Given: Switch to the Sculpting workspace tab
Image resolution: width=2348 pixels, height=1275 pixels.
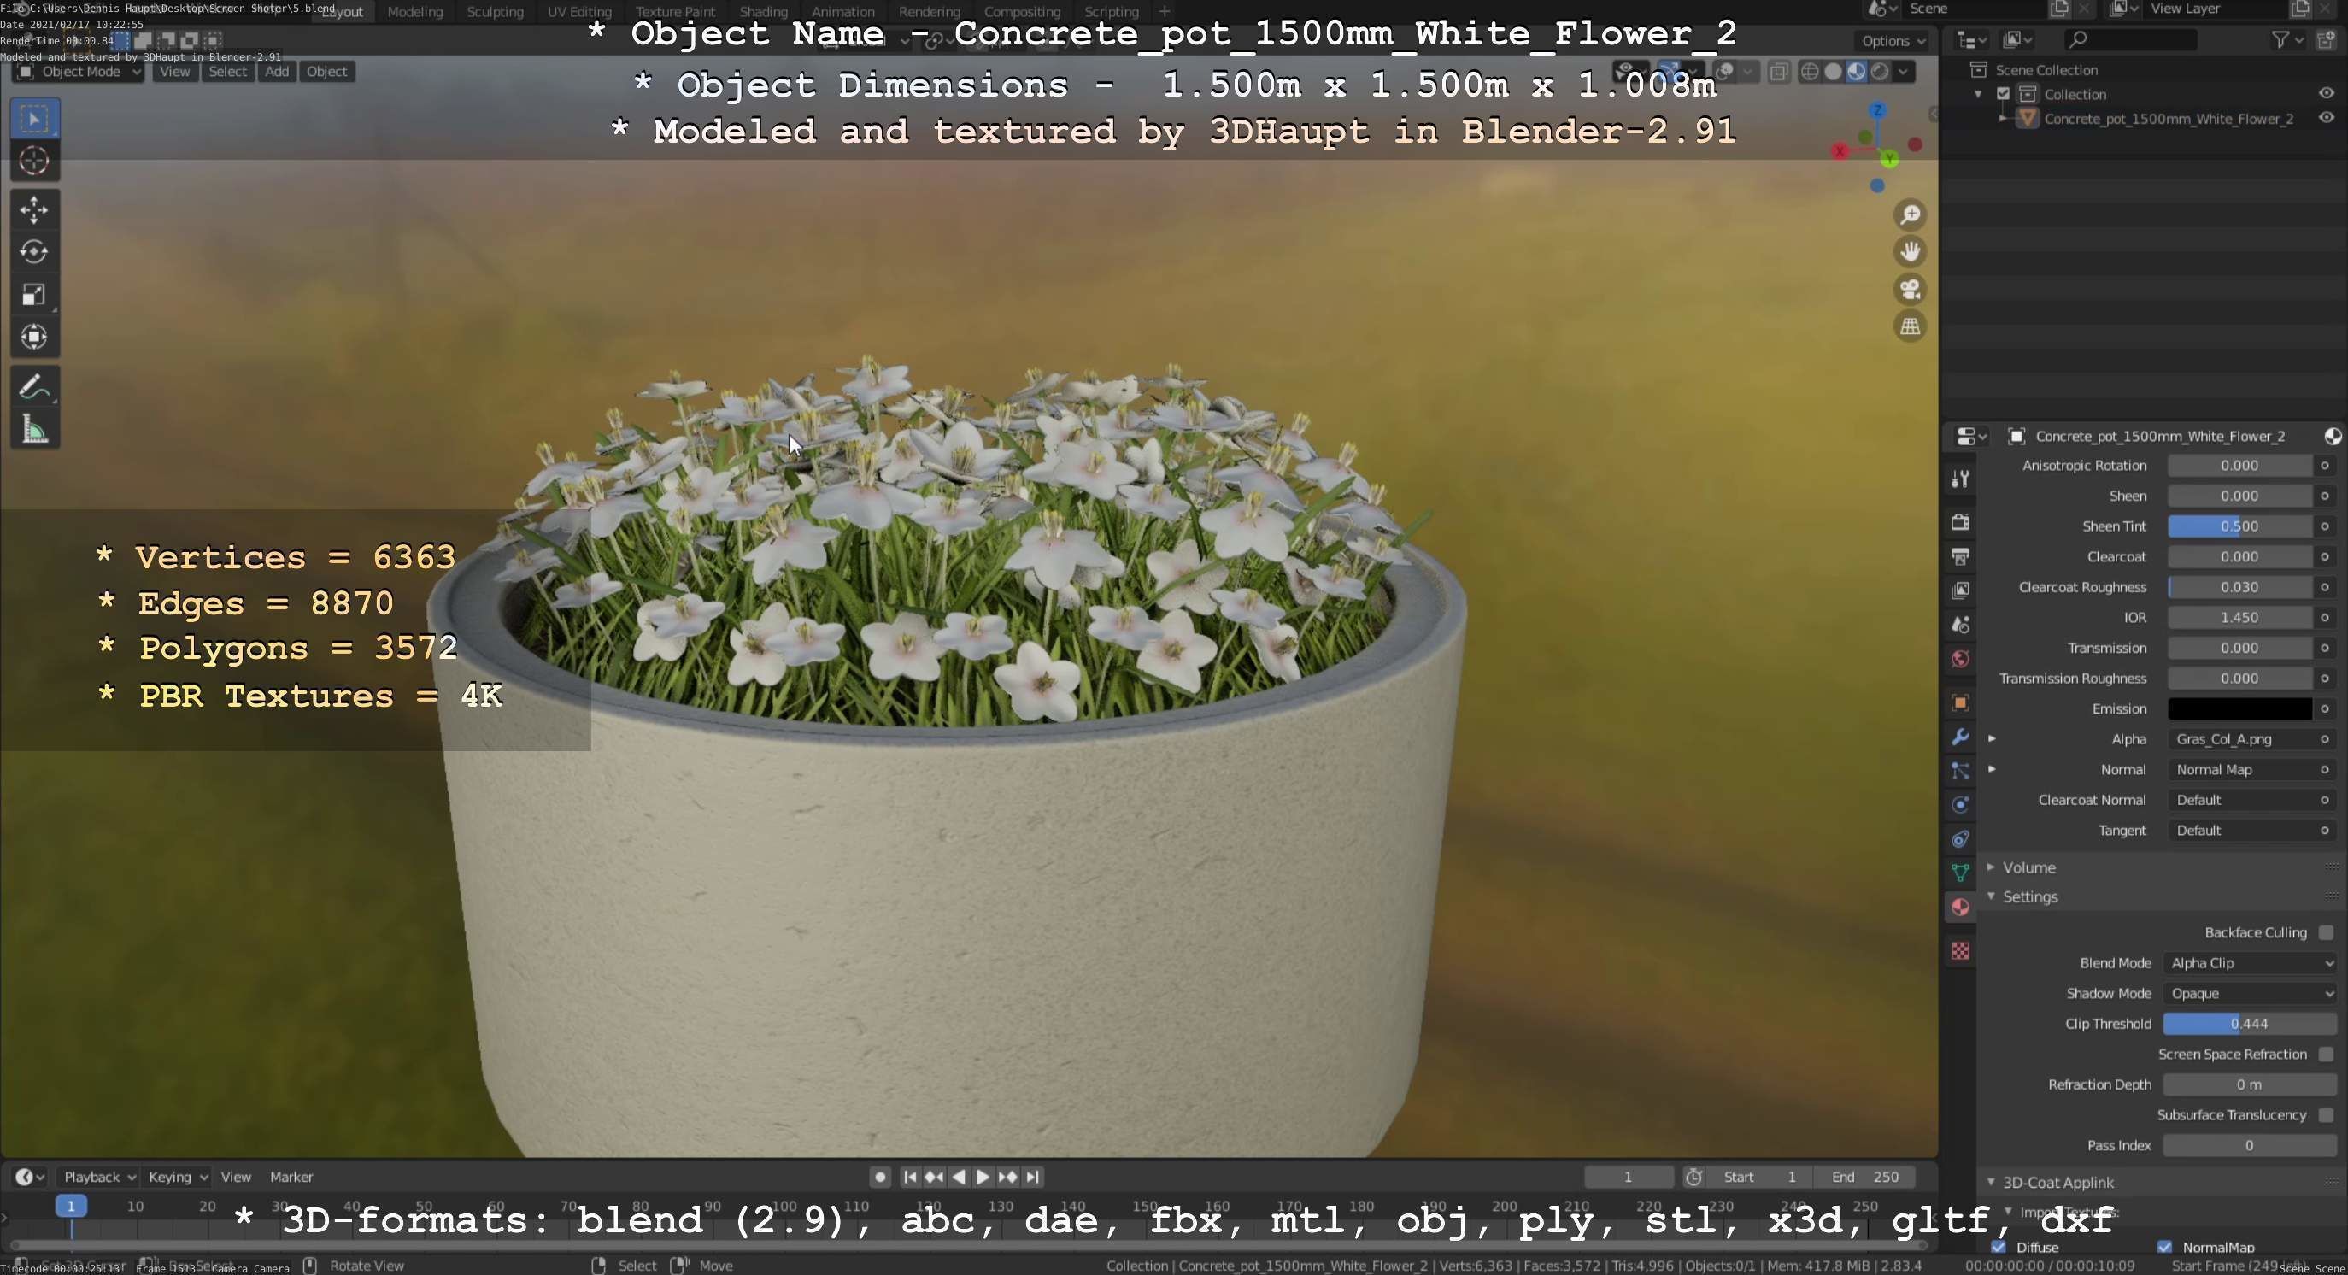Looking at the screenshot, I should [495, 12].
